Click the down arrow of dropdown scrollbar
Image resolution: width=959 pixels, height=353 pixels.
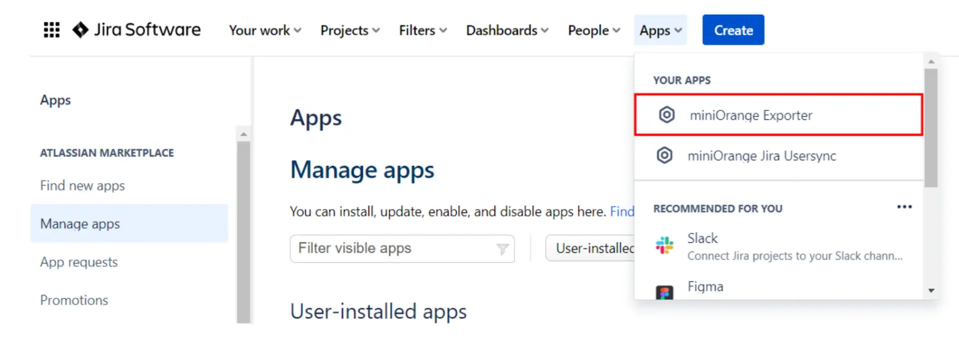point(931,291)
